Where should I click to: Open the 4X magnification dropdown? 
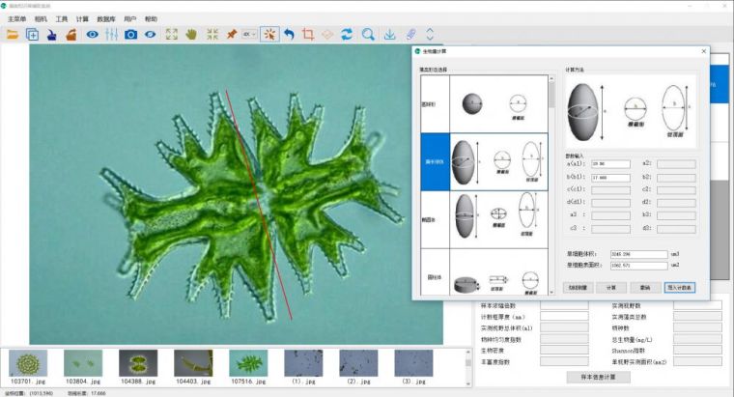tap(249, 34)
